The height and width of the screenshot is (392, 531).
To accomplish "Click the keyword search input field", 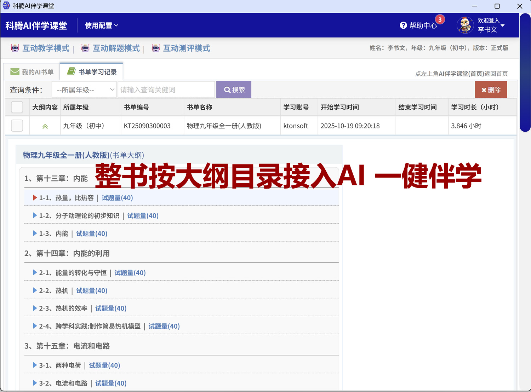I will [166, 90].
